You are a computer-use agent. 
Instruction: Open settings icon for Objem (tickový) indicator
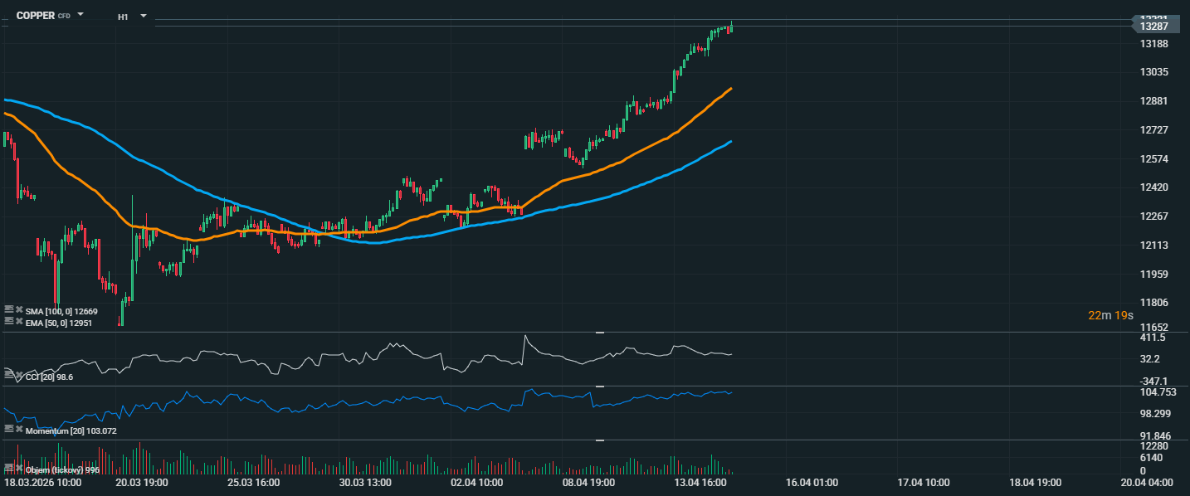pyautogui.click(x=9, y=469)
